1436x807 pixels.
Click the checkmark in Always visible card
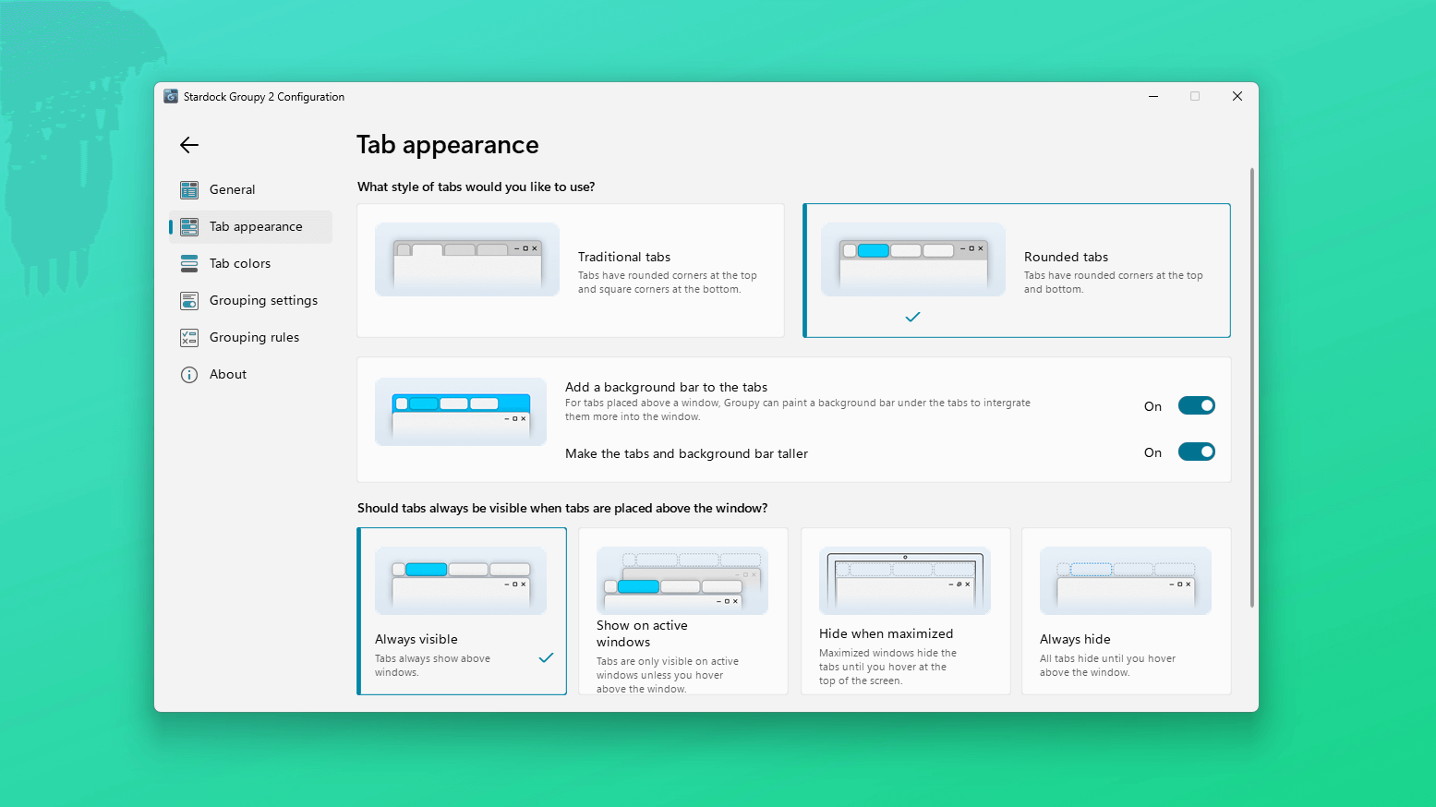click(x=546, y=657)
